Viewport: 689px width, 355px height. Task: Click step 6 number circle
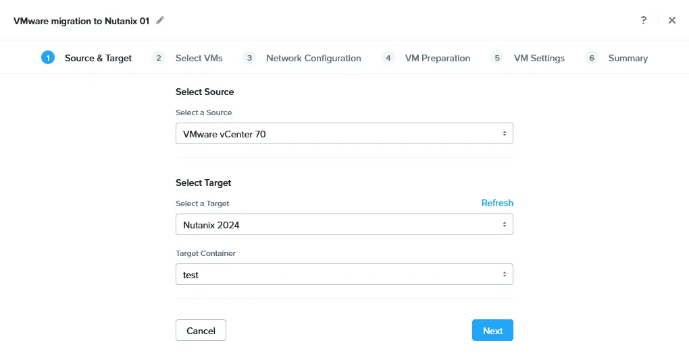click(592, 58)
